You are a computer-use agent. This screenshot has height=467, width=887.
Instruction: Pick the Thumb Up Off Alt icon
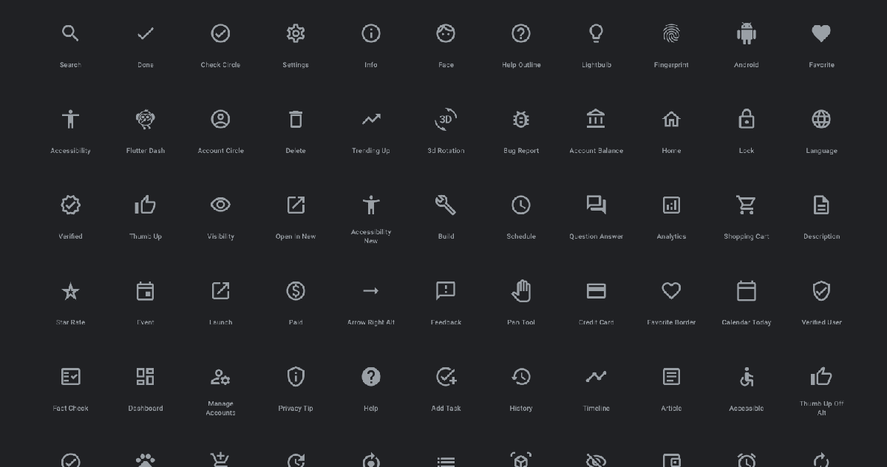pyautogui.click(x=821, y=377)
